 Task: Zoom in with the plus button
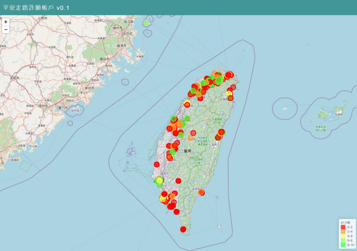(6, 22)
